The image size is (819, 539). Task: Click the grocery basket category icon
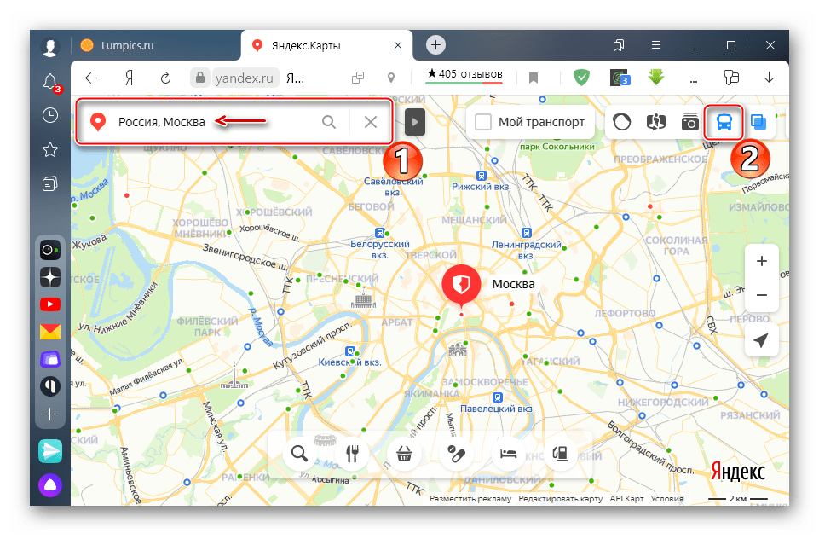click(403, 454)
